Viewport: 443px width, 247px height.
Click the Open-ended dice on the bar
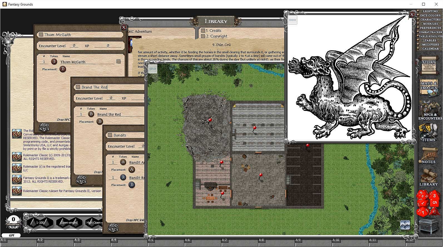(69, 222)
